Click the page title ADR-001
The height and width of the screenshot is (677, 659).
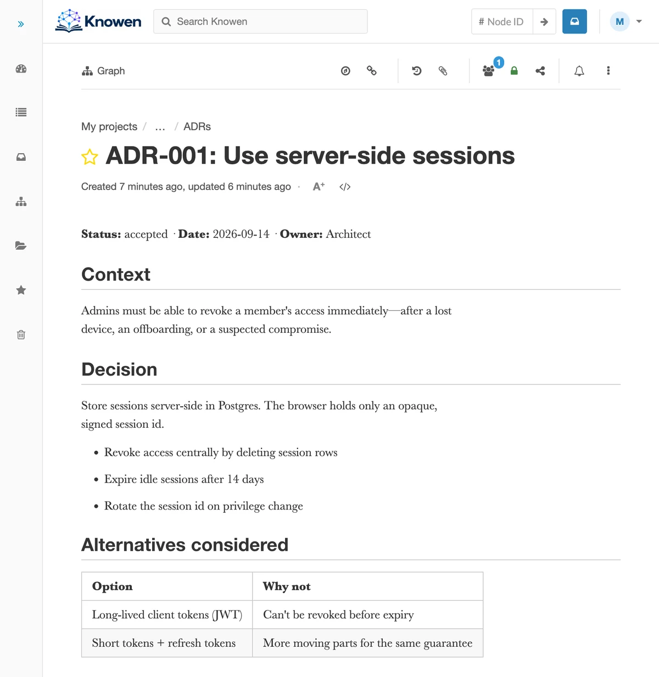(x=310, y=155)
